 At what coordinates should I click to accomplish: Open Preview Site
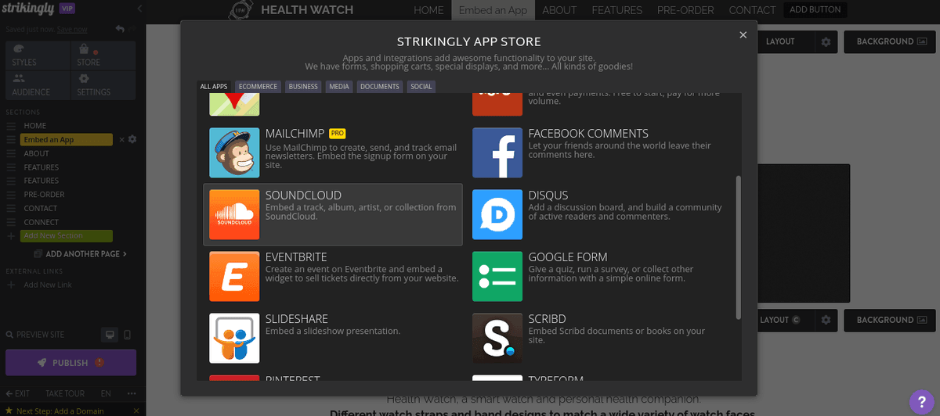click(x=34, y=335)
